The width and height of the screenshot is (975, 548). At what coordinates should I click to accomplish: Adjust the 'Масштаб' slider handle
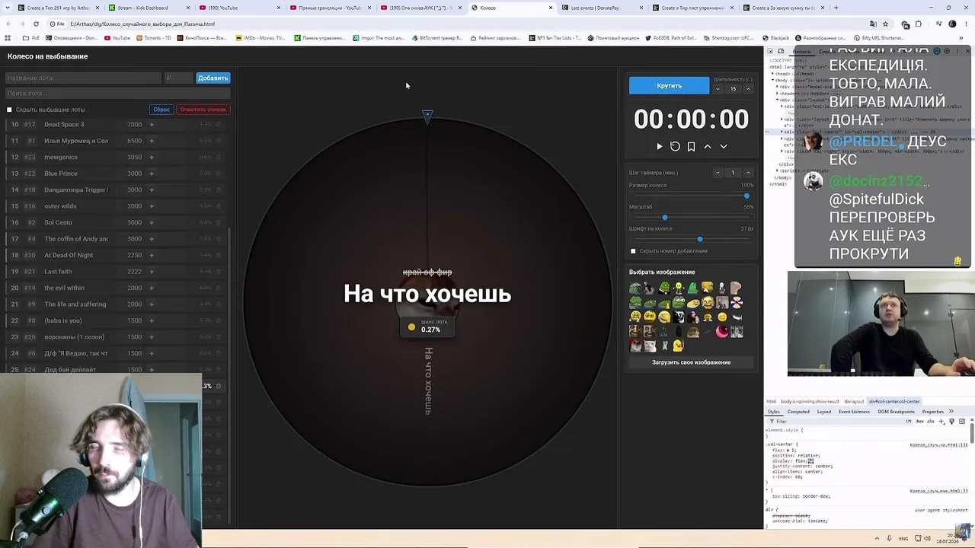pos(665,218)
